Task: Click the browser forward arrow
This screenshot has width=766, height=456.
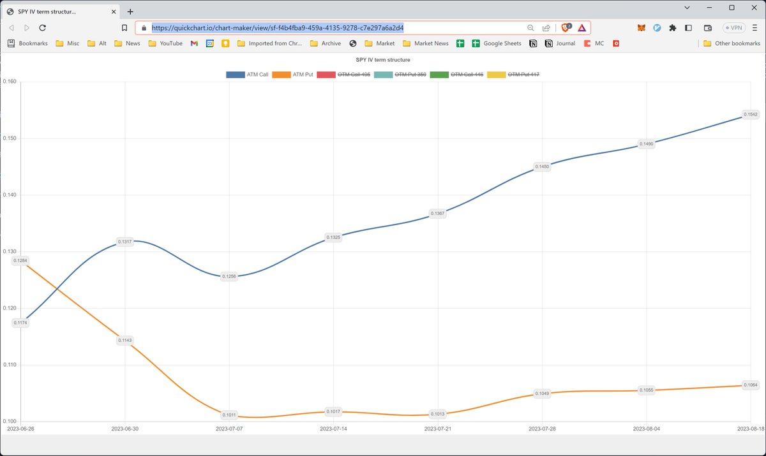Action: click(x=27, y=28)
